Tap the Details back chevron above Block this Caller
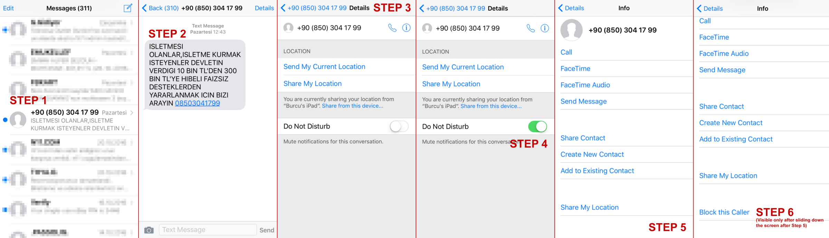Viewport: 829px width, 238px height. pos(699,8)
